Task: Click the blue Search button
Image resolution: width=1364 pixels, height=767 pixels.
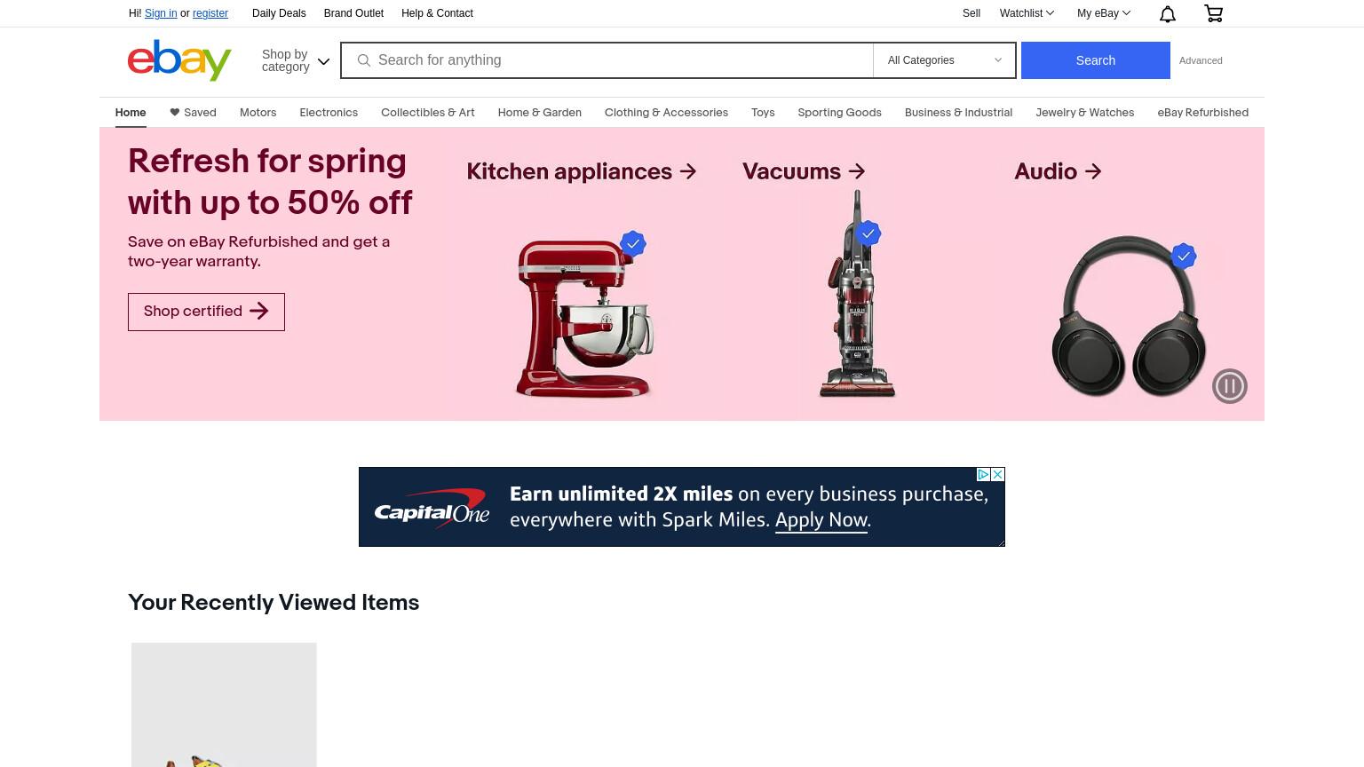Action: (1095, 60)
